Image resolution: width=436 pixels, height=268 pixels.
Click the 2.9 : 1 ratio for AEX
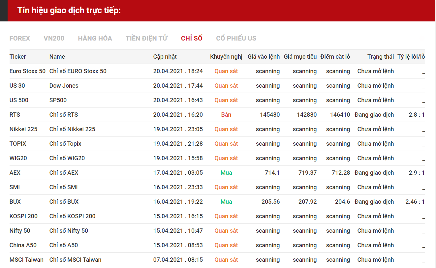417,173
